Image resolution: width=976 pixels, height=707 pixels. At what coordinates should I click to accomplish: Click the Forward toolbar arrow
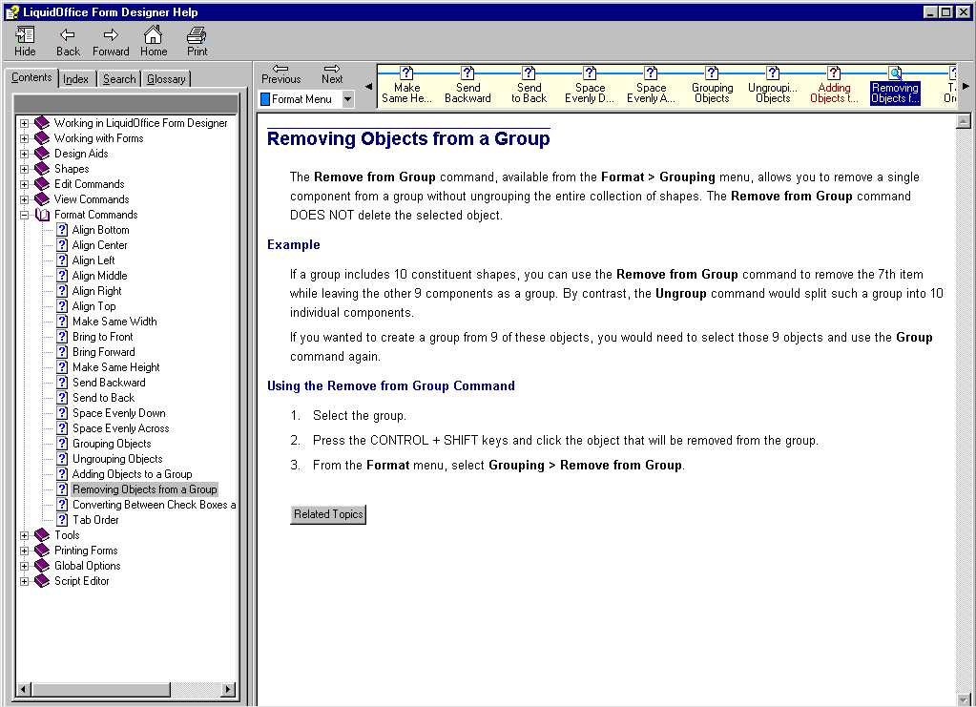pos(111,42)
